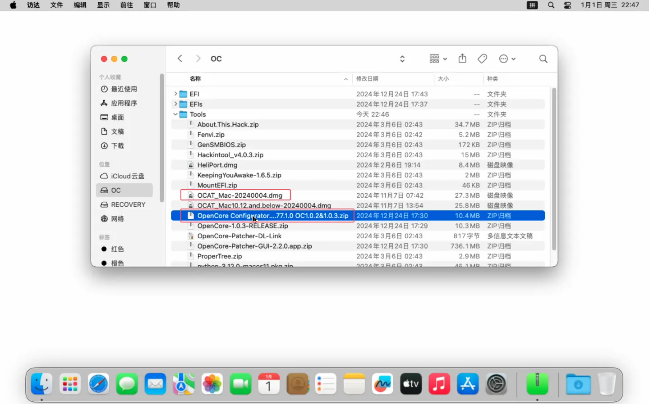Collapse the Tools folder disclosure arrow
This screenshot has height=404, width=649.
pyautogui.click(x=175, y=114)
